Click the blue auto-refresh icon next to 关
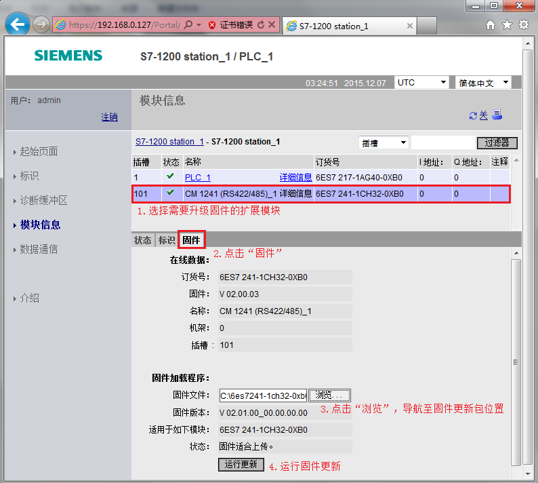The width and height of the screenshot is (538, 483). 473,116
